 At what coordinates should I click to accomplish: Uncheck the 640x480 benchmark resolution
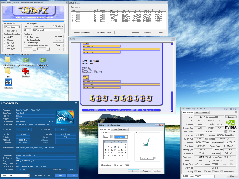5,37
